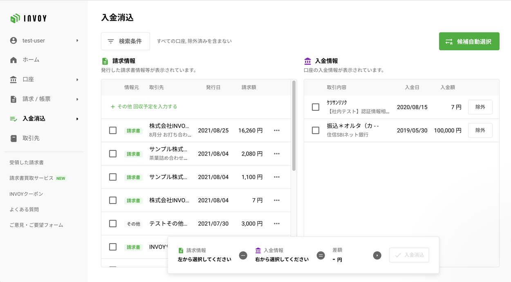Screen dimensions: 511x282
Task: Click the plus icon beside その他 回収予定を入力する
Action: click(x=113, y=107)
